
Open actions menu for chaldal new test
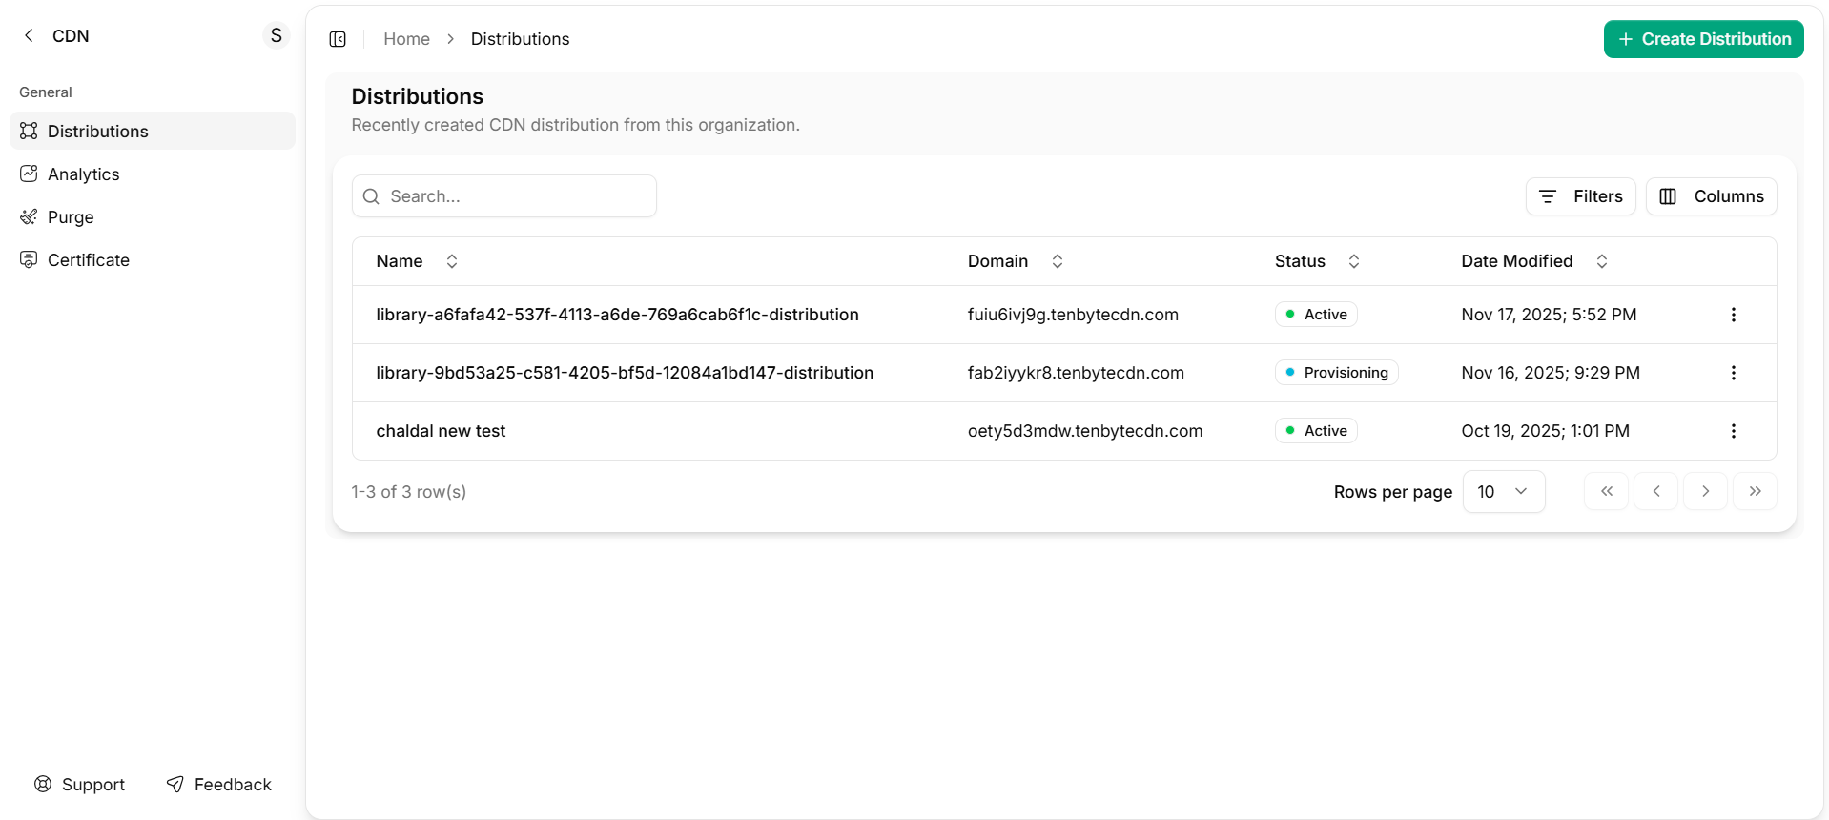point(1734,431)
